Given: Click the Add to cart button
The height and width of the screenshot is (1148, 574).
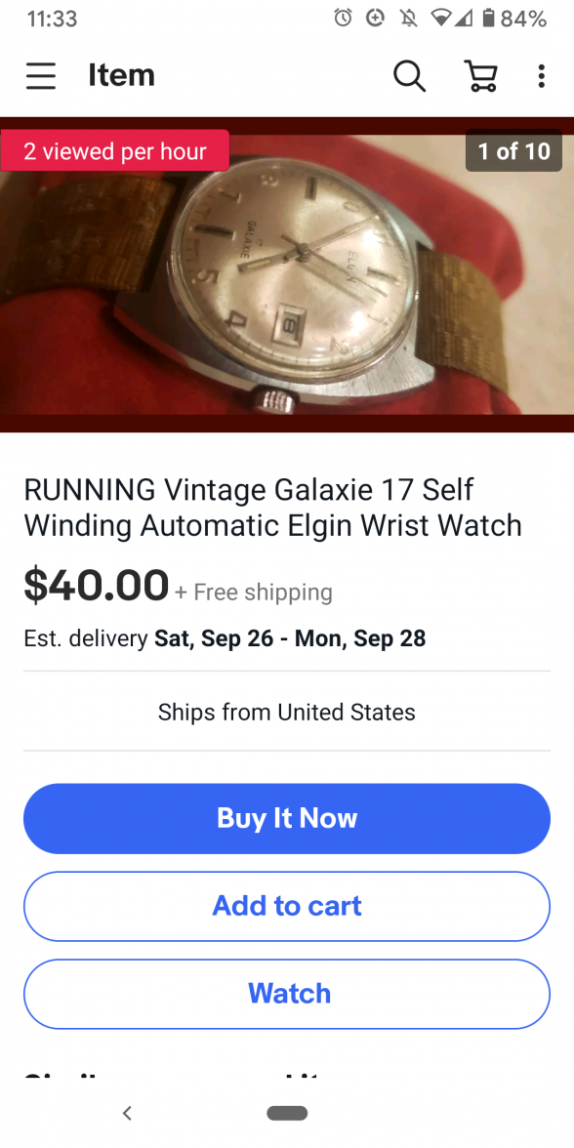Looking at the screenshot, I should click(x=287, y=906).
